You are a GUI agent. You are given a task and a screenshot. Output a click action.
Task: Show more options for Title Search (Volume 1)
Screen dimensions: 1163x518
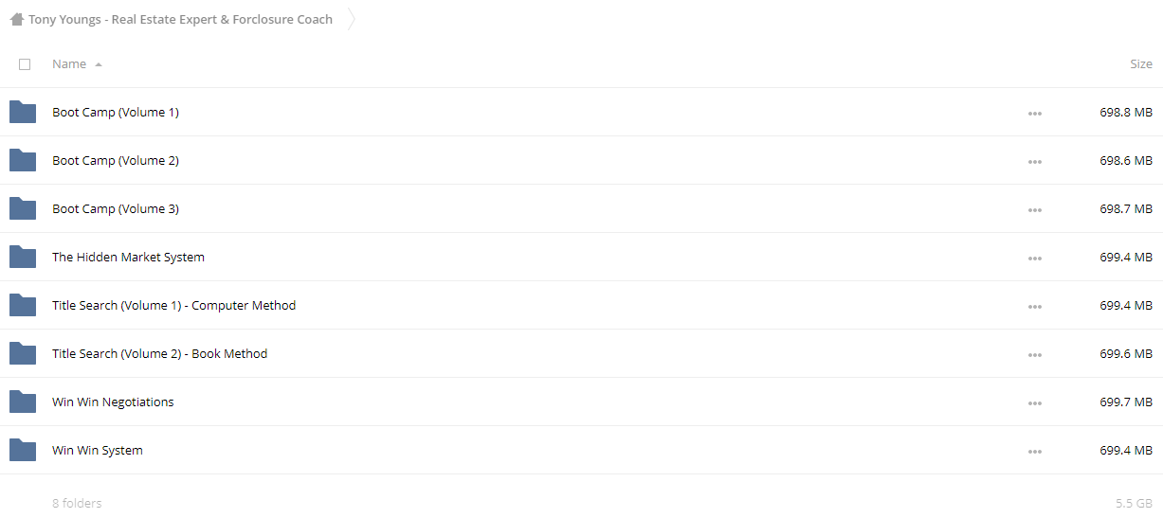coord(1035,307)
